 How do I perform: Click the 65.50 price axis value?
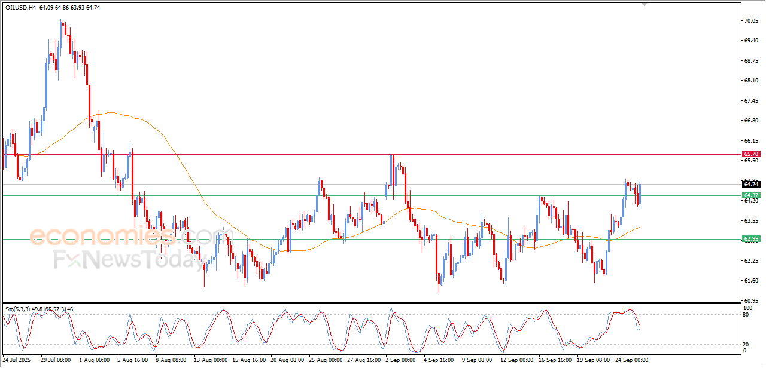coord(752,160)
